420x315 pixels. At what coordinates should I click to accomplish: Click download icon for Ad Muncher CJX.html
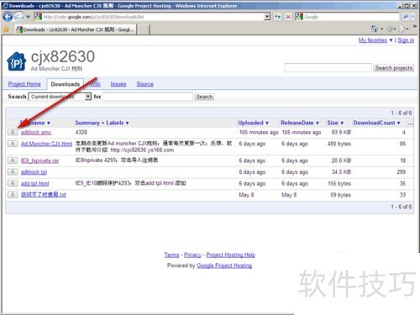tap(13, 144)
